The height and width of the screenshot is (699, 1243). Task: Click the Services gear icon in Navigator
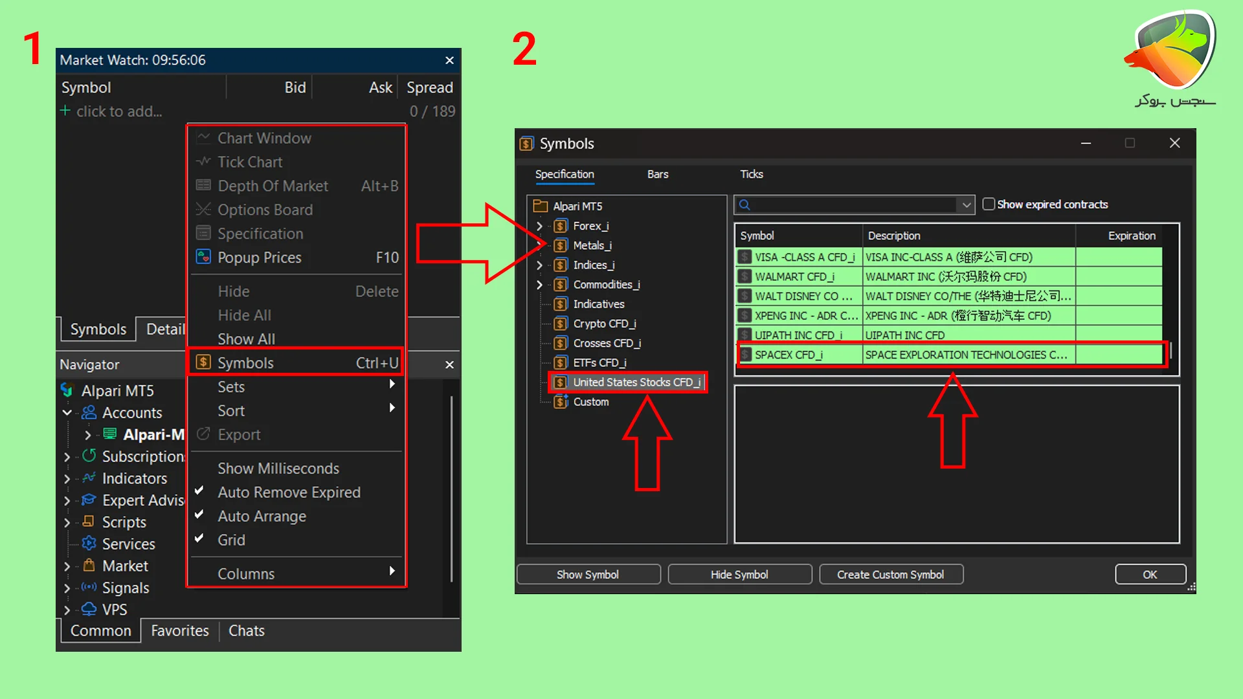point(89,544)
